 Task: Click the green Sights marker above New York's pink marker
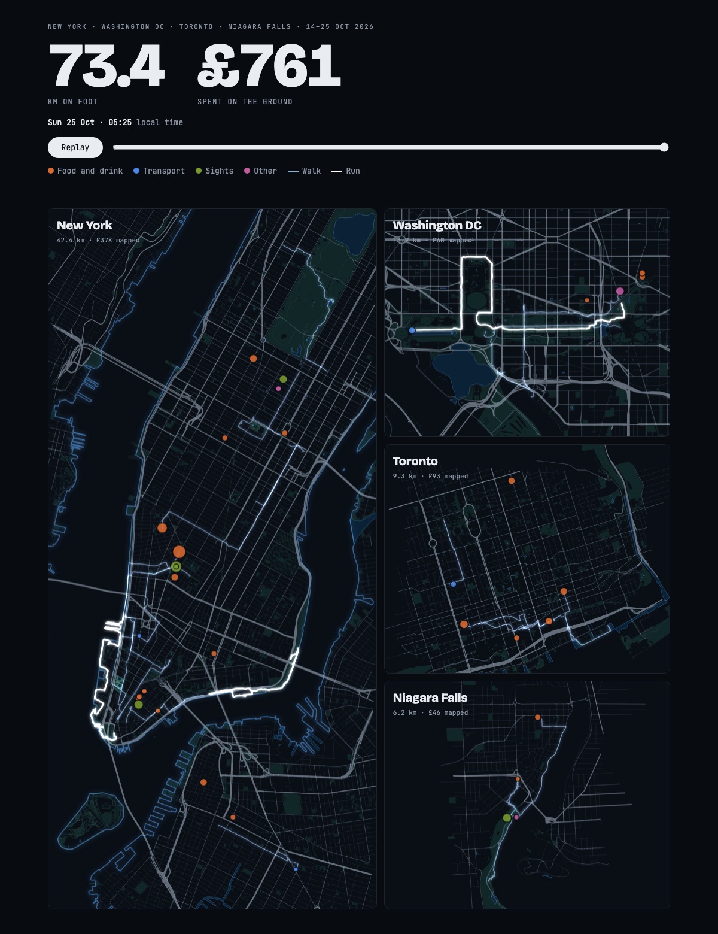(283, 379)
